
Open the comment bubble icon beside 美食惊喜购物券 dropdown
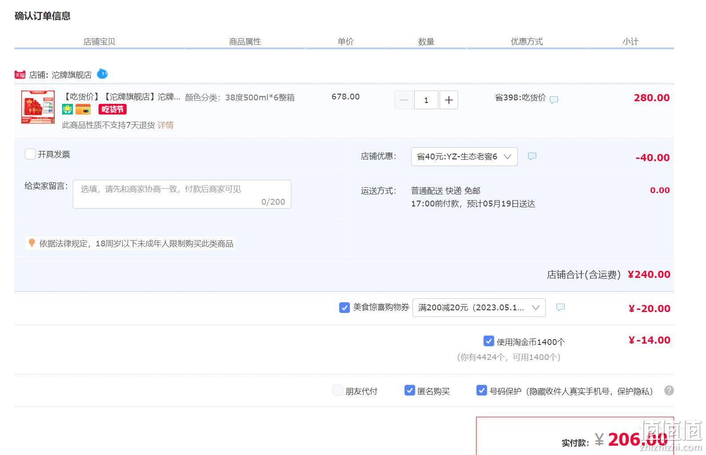[560, 307]
